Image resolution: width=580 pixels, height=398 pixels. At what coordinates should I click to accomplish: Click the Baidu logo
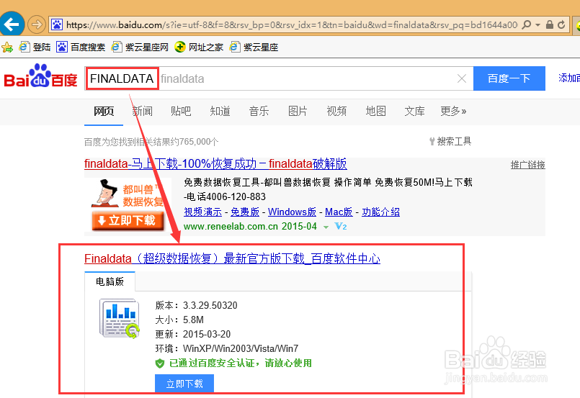40,76
